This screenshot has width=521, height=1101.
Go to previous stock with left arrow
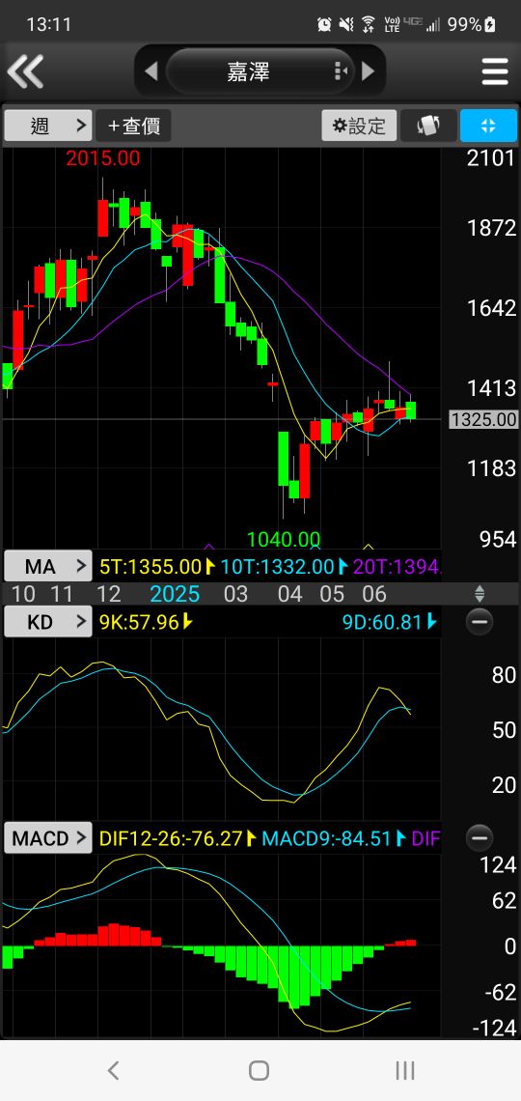coord(151,71)
